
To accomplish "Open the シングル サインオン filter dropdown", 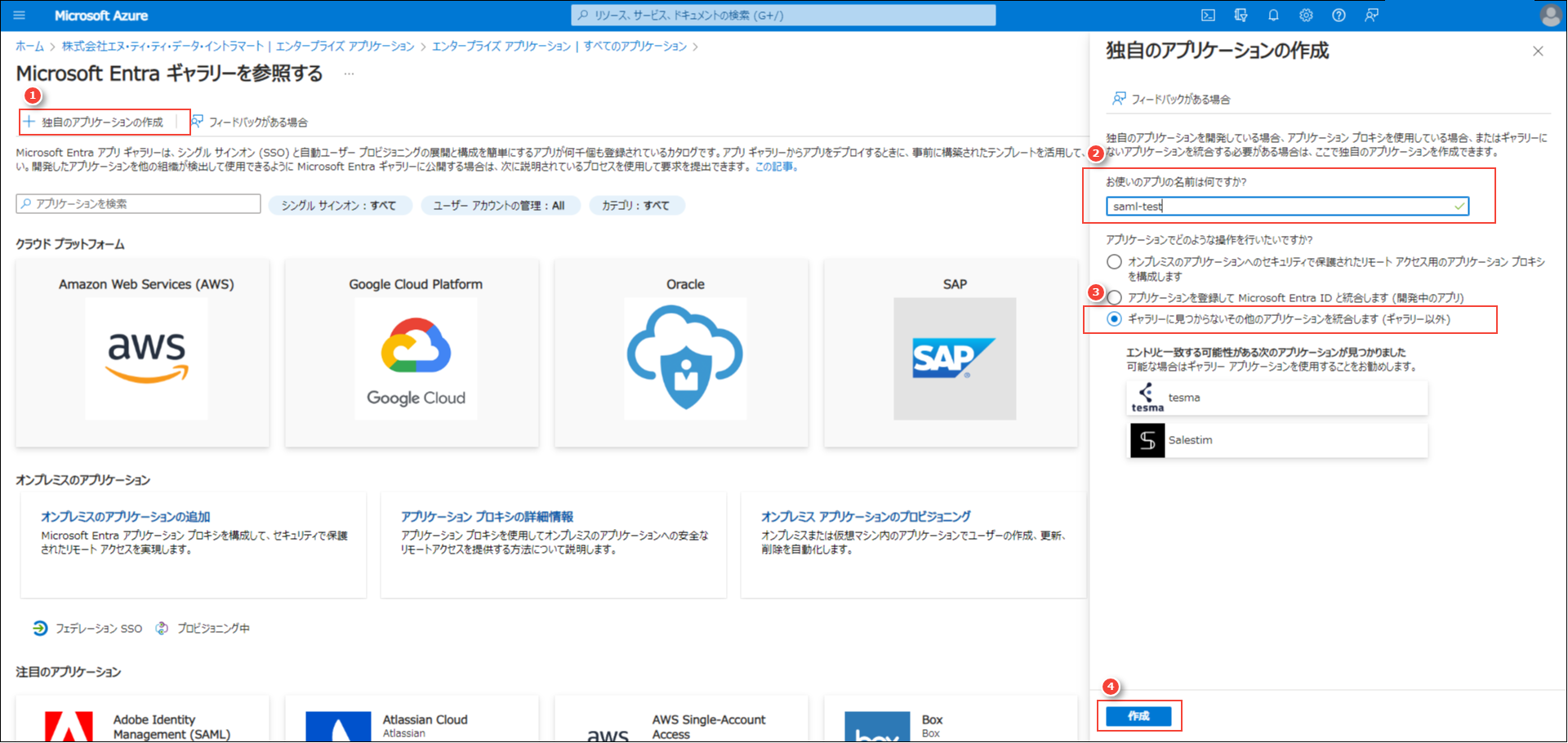I will tap(339, 206).
